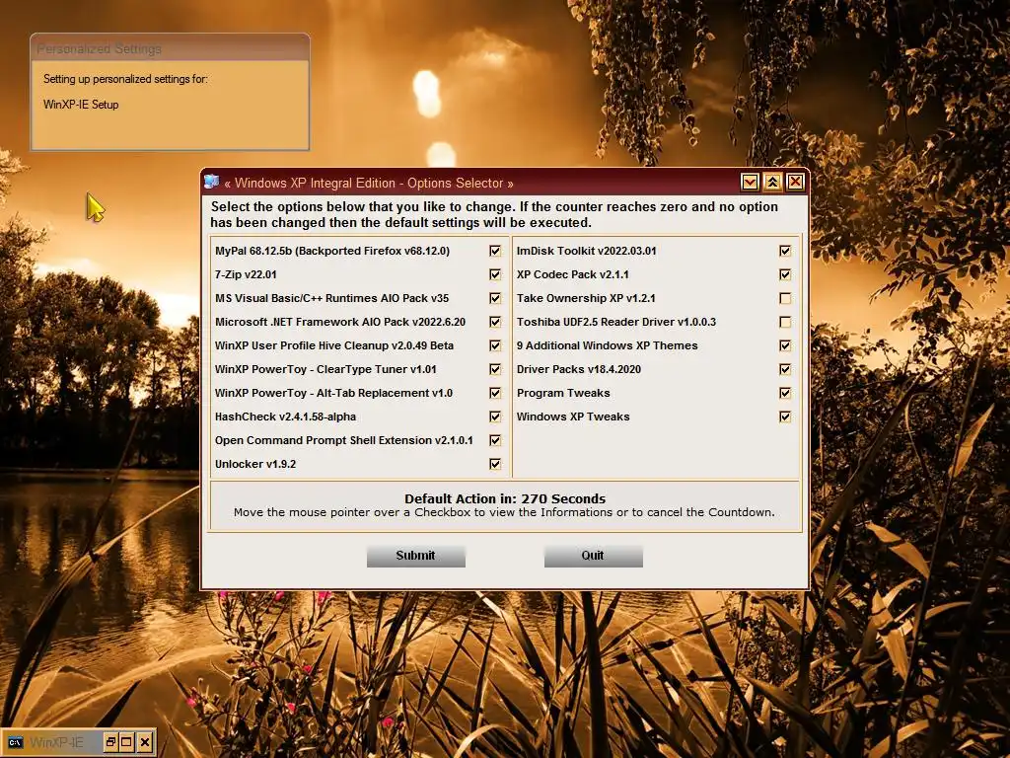Roll up Options Selector using double-chevron button
This screenshot has width=1010, height=758.
[772, 183]
